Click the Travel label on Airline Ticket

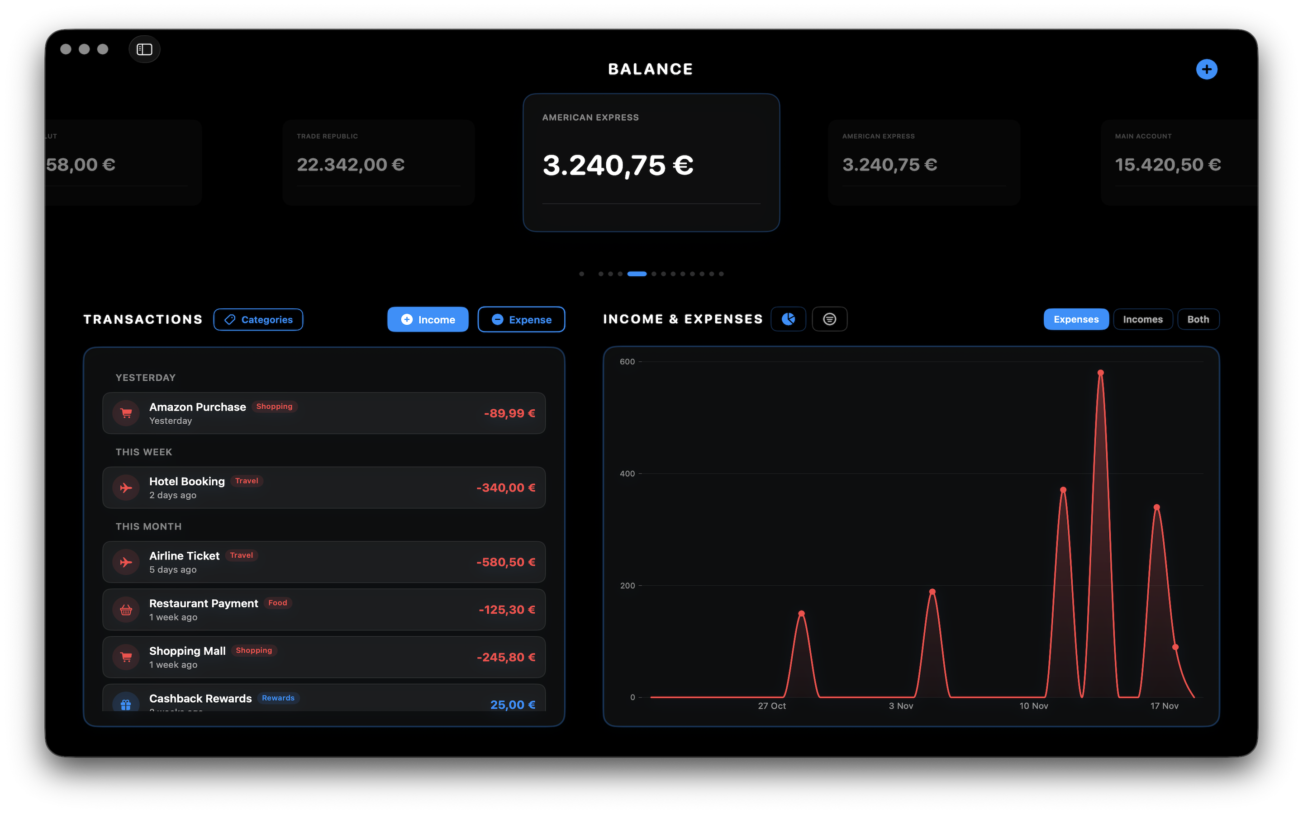click(x=241, y=555)
